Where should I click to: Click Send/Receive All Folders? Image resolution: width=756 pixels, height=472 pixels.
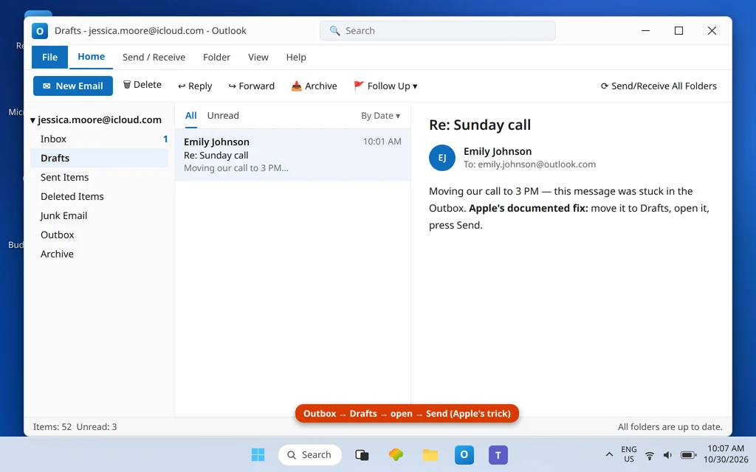[x=659, y=86]
